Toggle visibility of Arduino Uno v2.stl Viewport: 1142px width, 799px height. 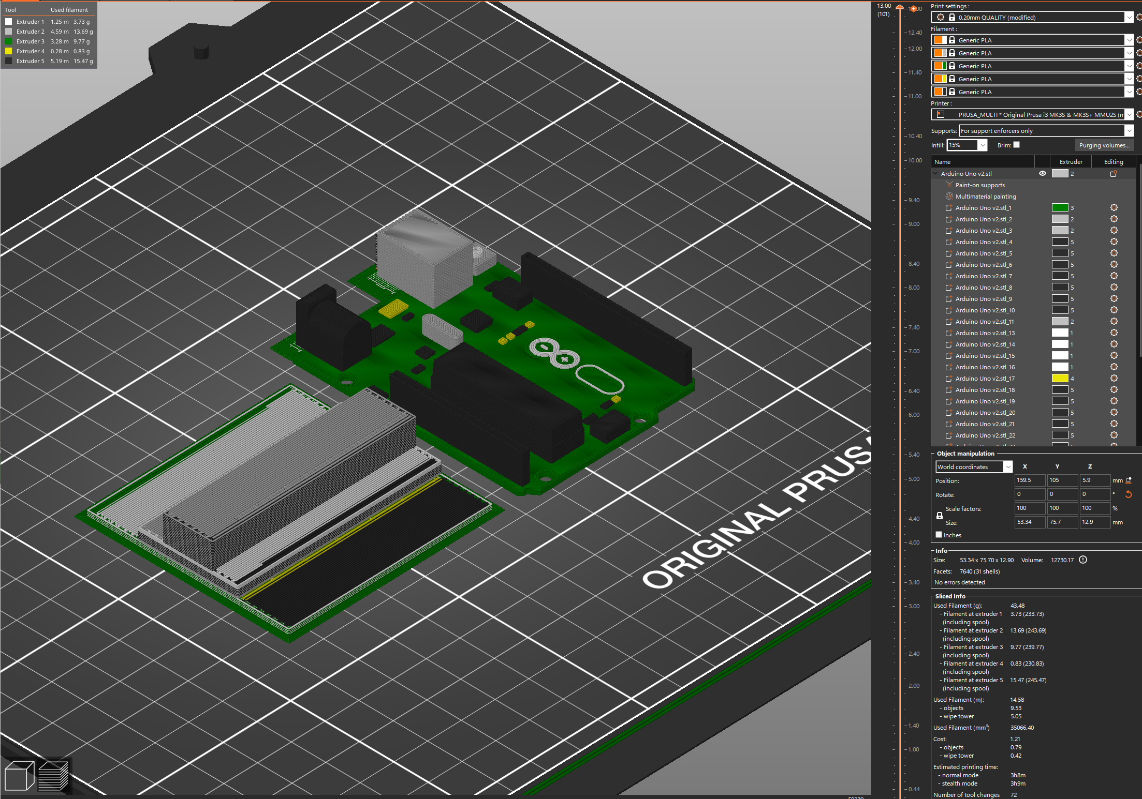(1043, 173)
